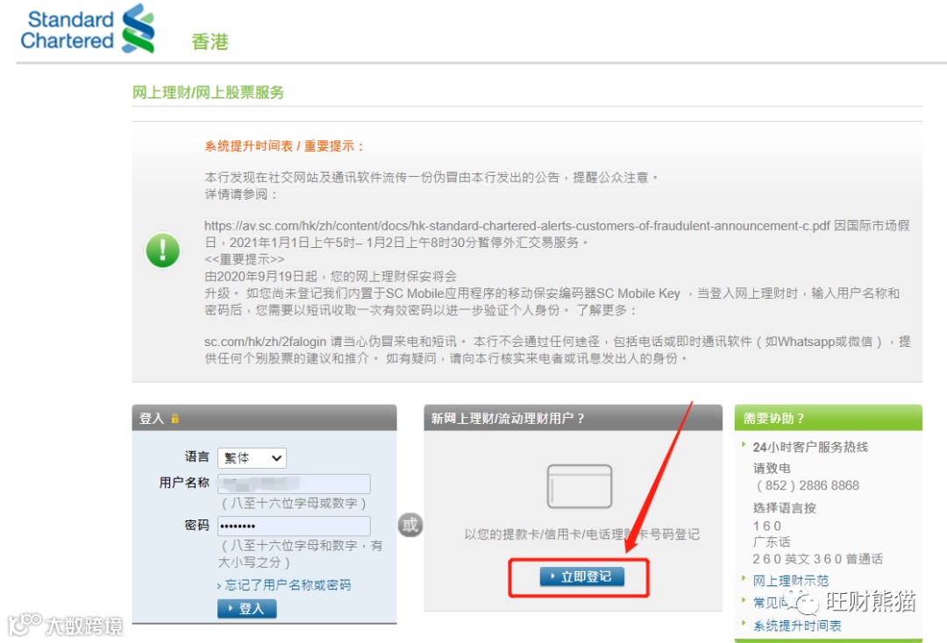The width and height of the screenshot is (947, 643).
Task: Click the 香港 region label in header
Action: 210,42
